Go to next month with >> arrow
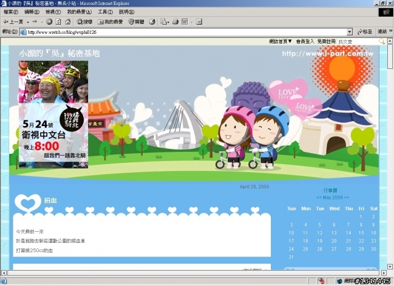The height and width of the screenshot is (286, 394). coord(347,197)
